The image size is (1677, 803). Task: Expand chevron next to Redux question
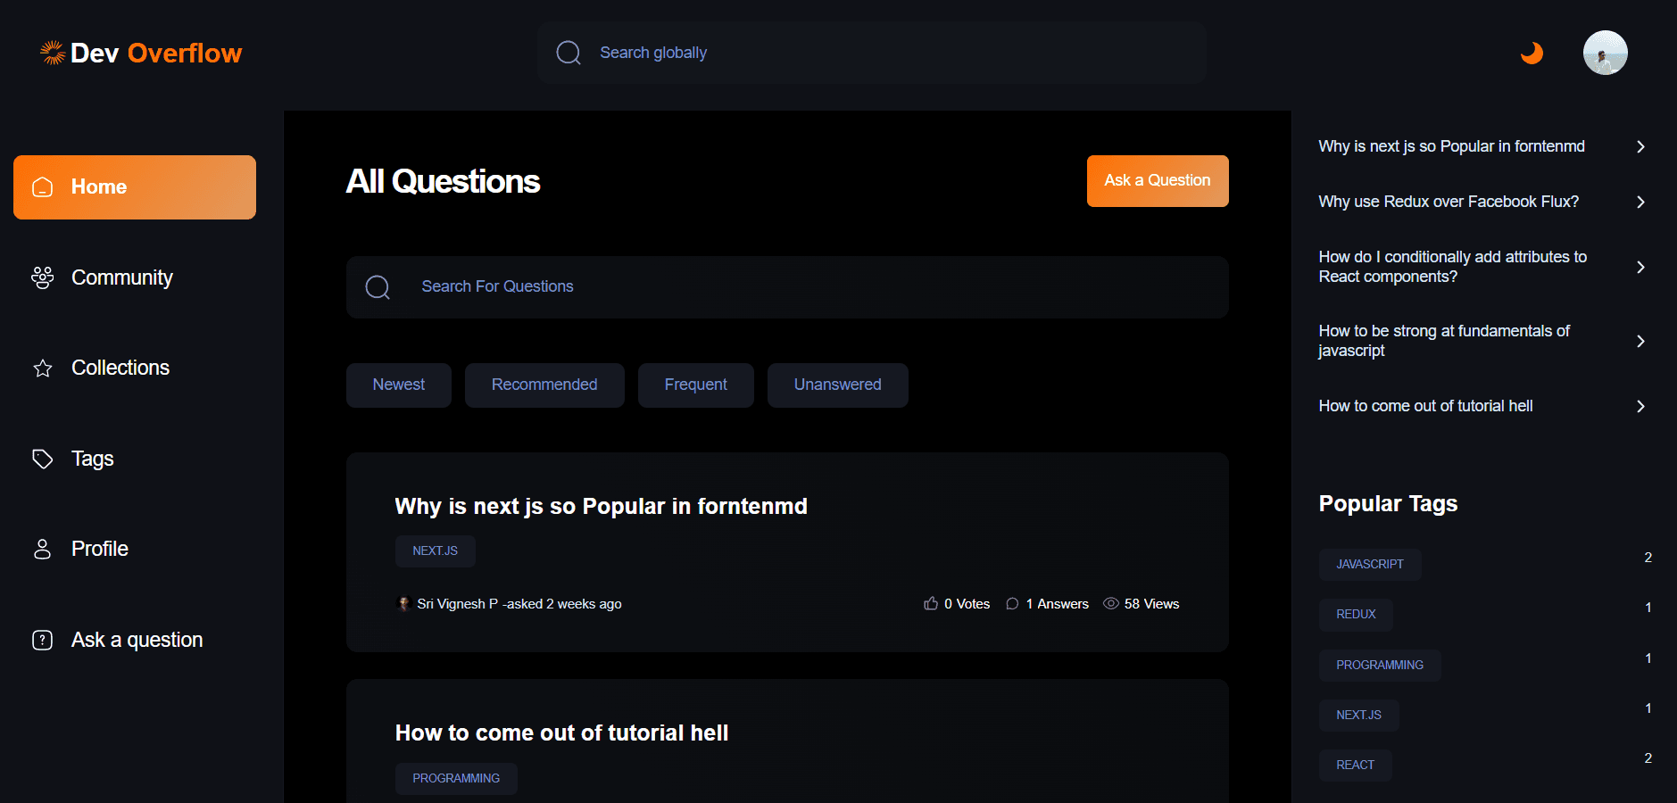pos(1640,202)
